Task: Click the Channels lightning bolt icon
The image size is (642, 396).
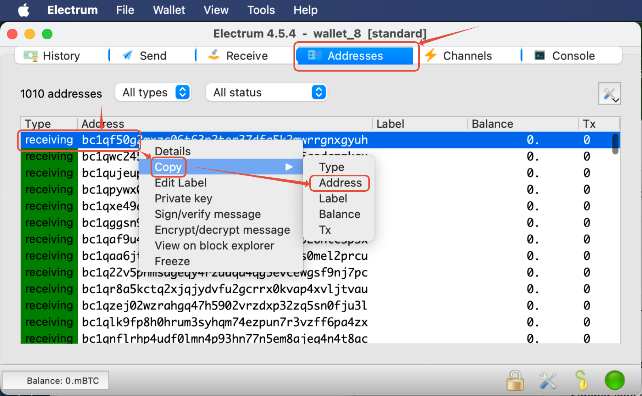Action: pos(431,55)
